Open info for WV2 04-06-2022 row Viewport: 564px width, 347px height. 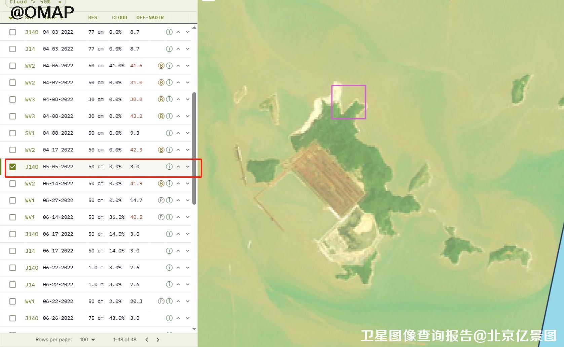(169, 66)
